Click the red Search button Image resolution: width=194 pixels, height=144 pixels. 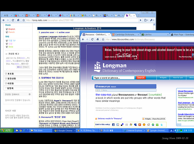141,78
